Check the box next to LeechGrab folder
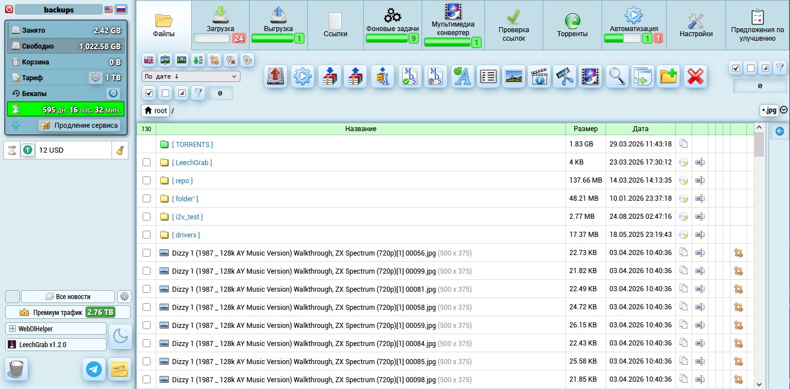This screenshot has height=389, width=790. (147, 162)
